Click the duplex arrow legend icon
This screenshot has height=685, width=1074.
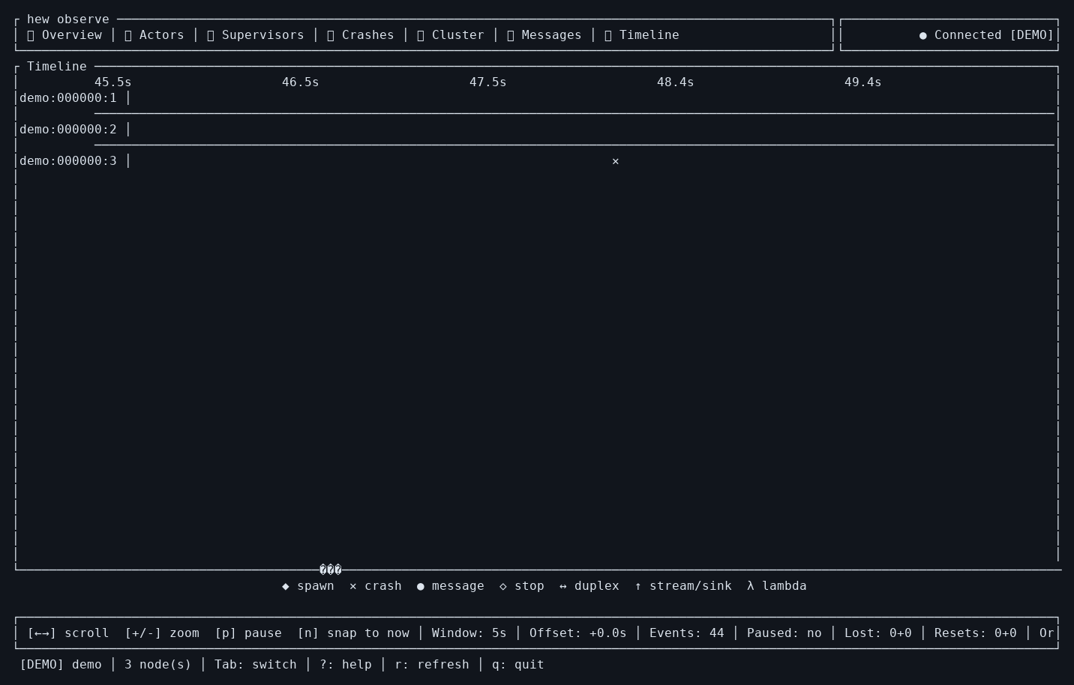point(563,586)
